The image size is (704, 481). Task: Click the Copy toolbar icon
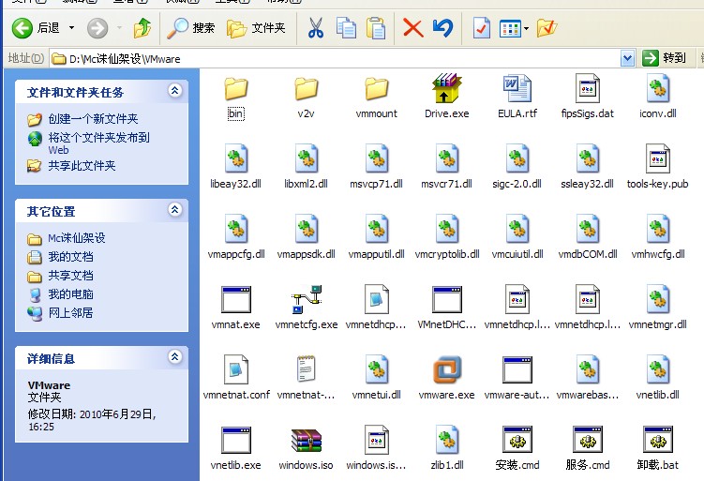[346, 28]
